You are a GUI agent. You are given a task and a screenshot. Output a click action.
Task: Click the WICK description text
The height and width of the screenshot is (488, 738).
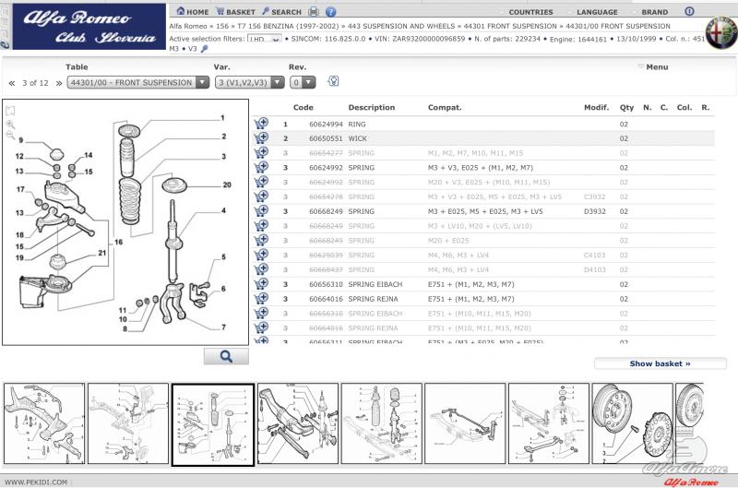click(357, 138)
